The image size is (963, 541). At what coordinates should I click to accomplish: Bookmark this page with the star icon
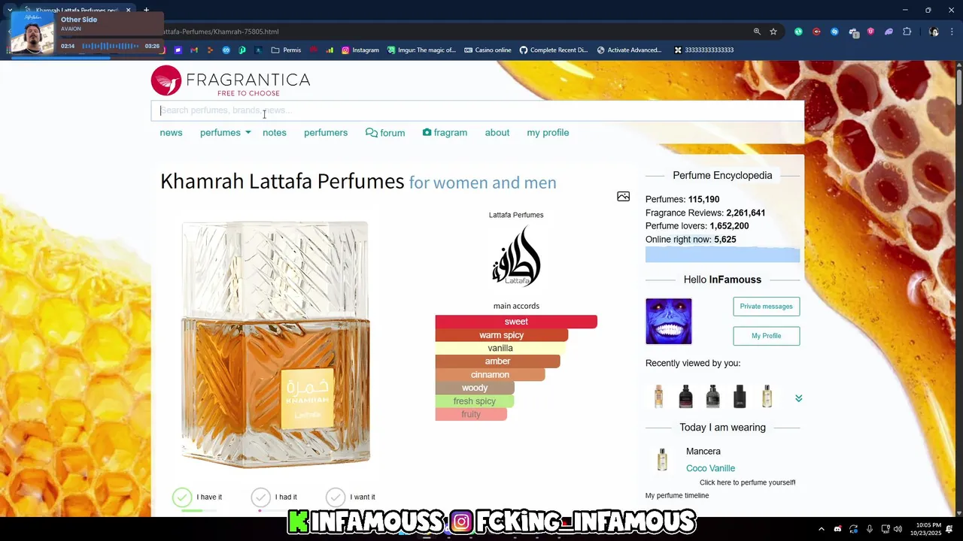pyautogui.click(x=773, y=32)
